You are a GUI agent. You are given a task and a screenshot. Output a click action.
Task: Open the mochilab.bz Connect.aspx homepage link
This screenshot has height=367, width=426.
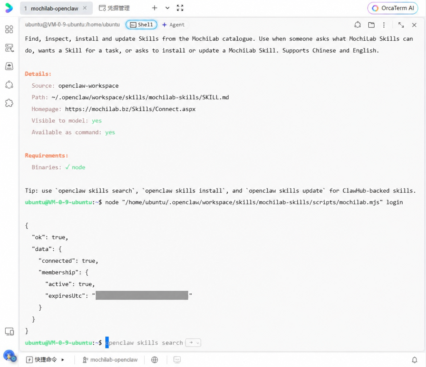(x=130, y=109)
